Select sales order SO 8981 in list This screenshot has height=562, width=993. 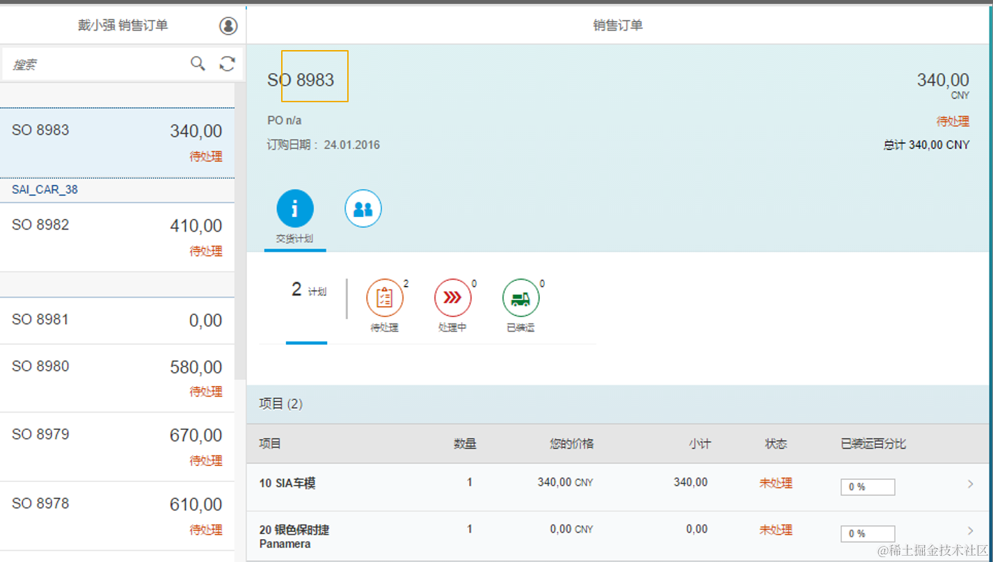117,321
